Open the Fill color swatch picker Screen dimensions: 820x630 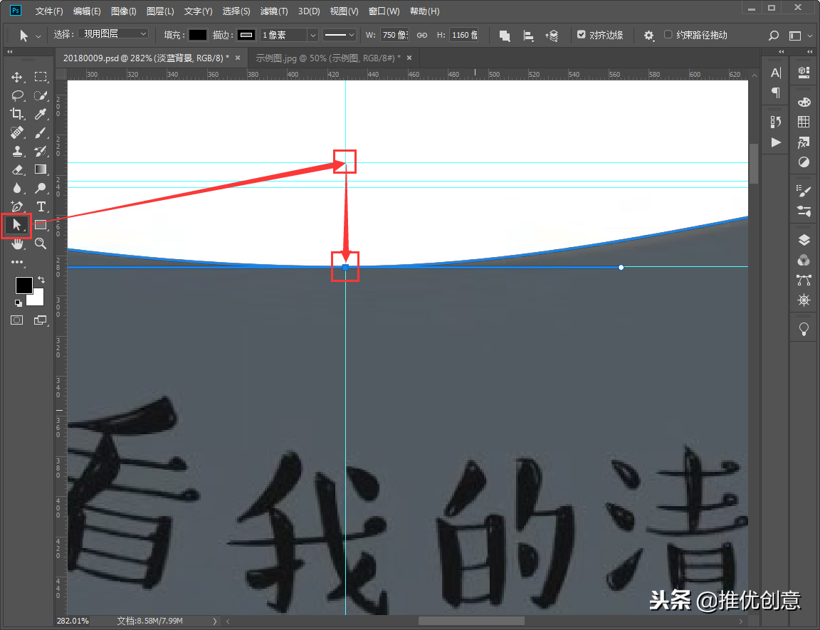tap(198, 35)
